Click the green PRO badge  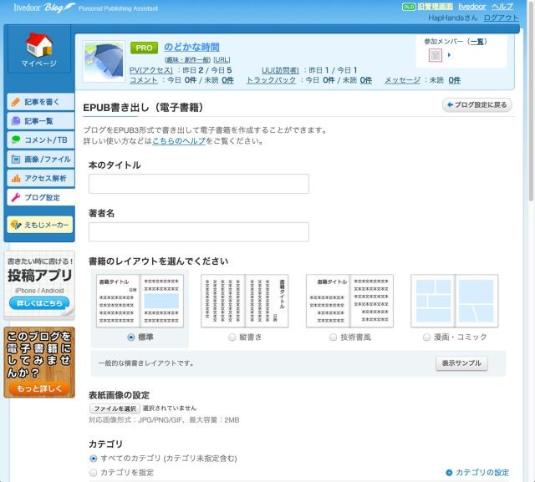[144, 48]
